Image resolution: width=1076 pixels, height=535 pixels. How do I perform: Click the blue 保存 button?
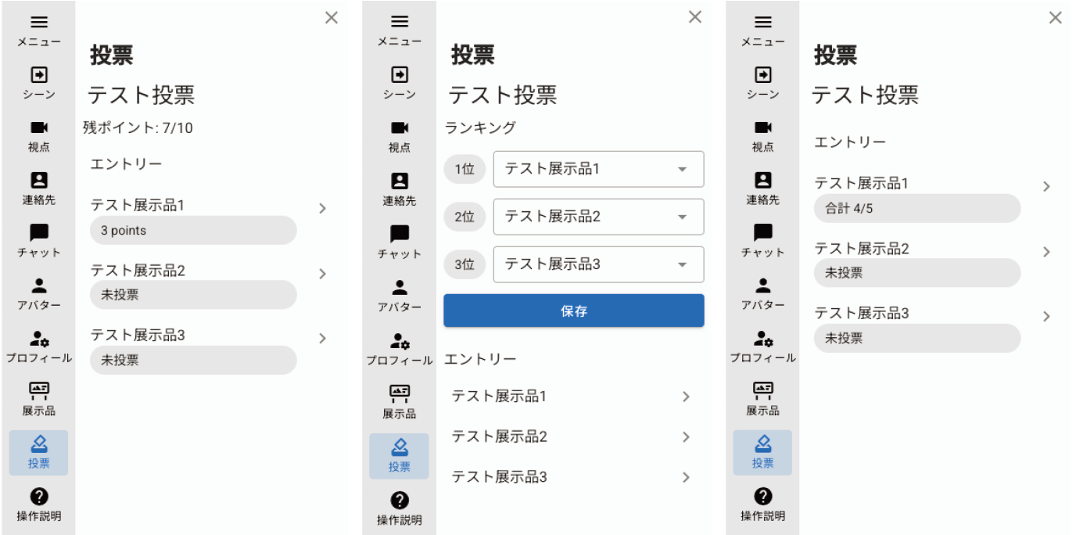(573, 311)
